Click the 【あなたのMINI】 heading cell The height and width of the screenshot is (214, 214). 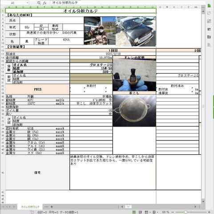point(20,15)
